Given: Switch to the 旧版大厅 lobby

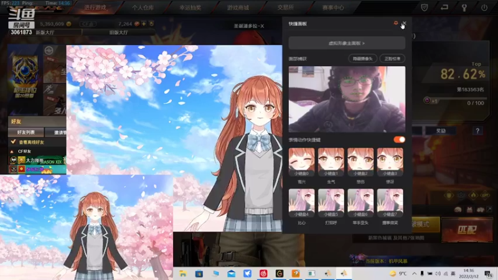Looking at the screenshot, I should click(118, 32).
